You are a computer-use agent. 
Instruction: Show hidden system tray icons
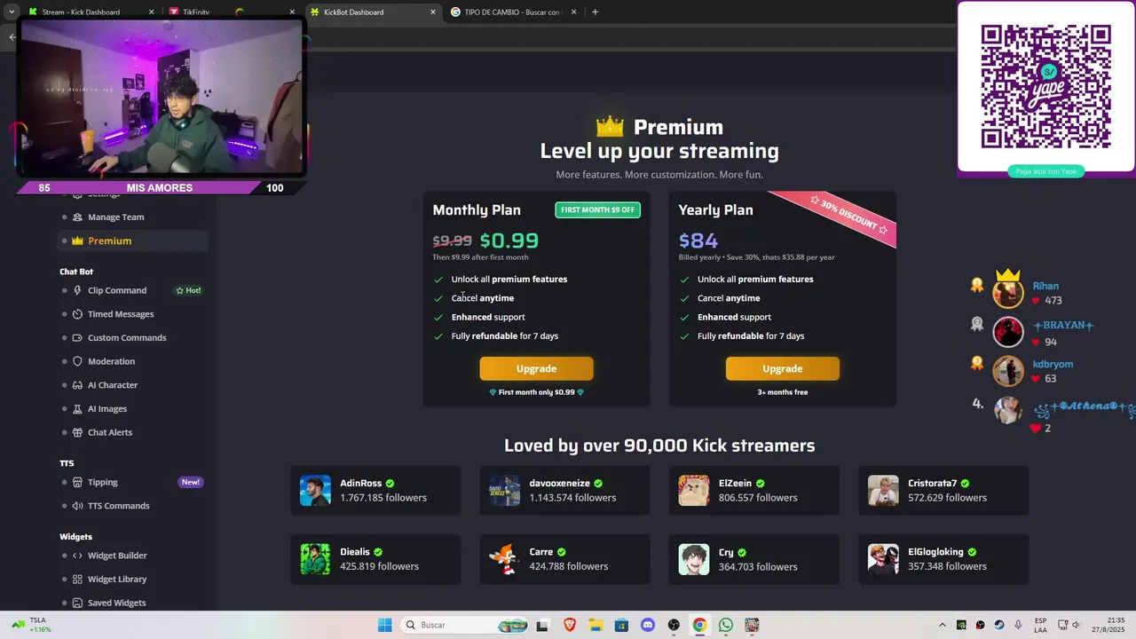pyautogui.click(x=943, y=625)
